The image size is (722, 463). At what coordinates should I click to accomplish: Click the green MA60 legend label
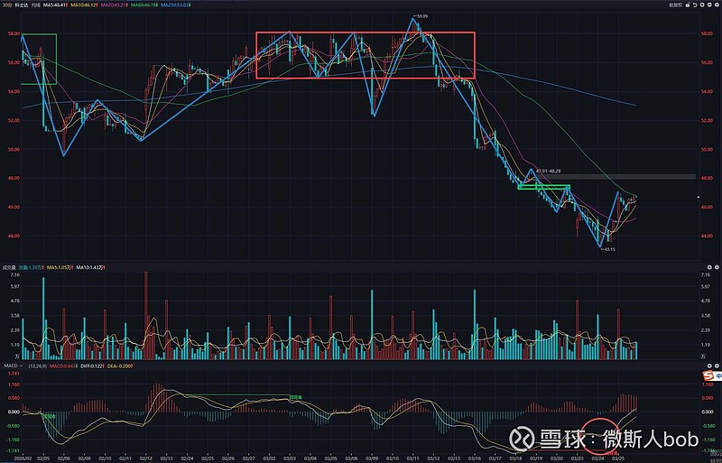[144, 5]
